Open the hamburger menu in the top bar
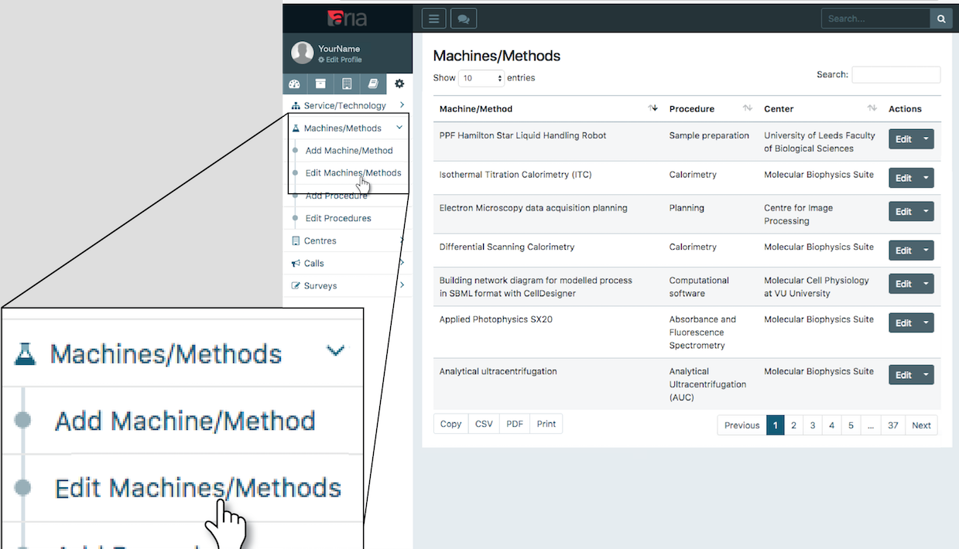Image resolution: width=959 pixels, height=549 pixels. pos(433,18)
